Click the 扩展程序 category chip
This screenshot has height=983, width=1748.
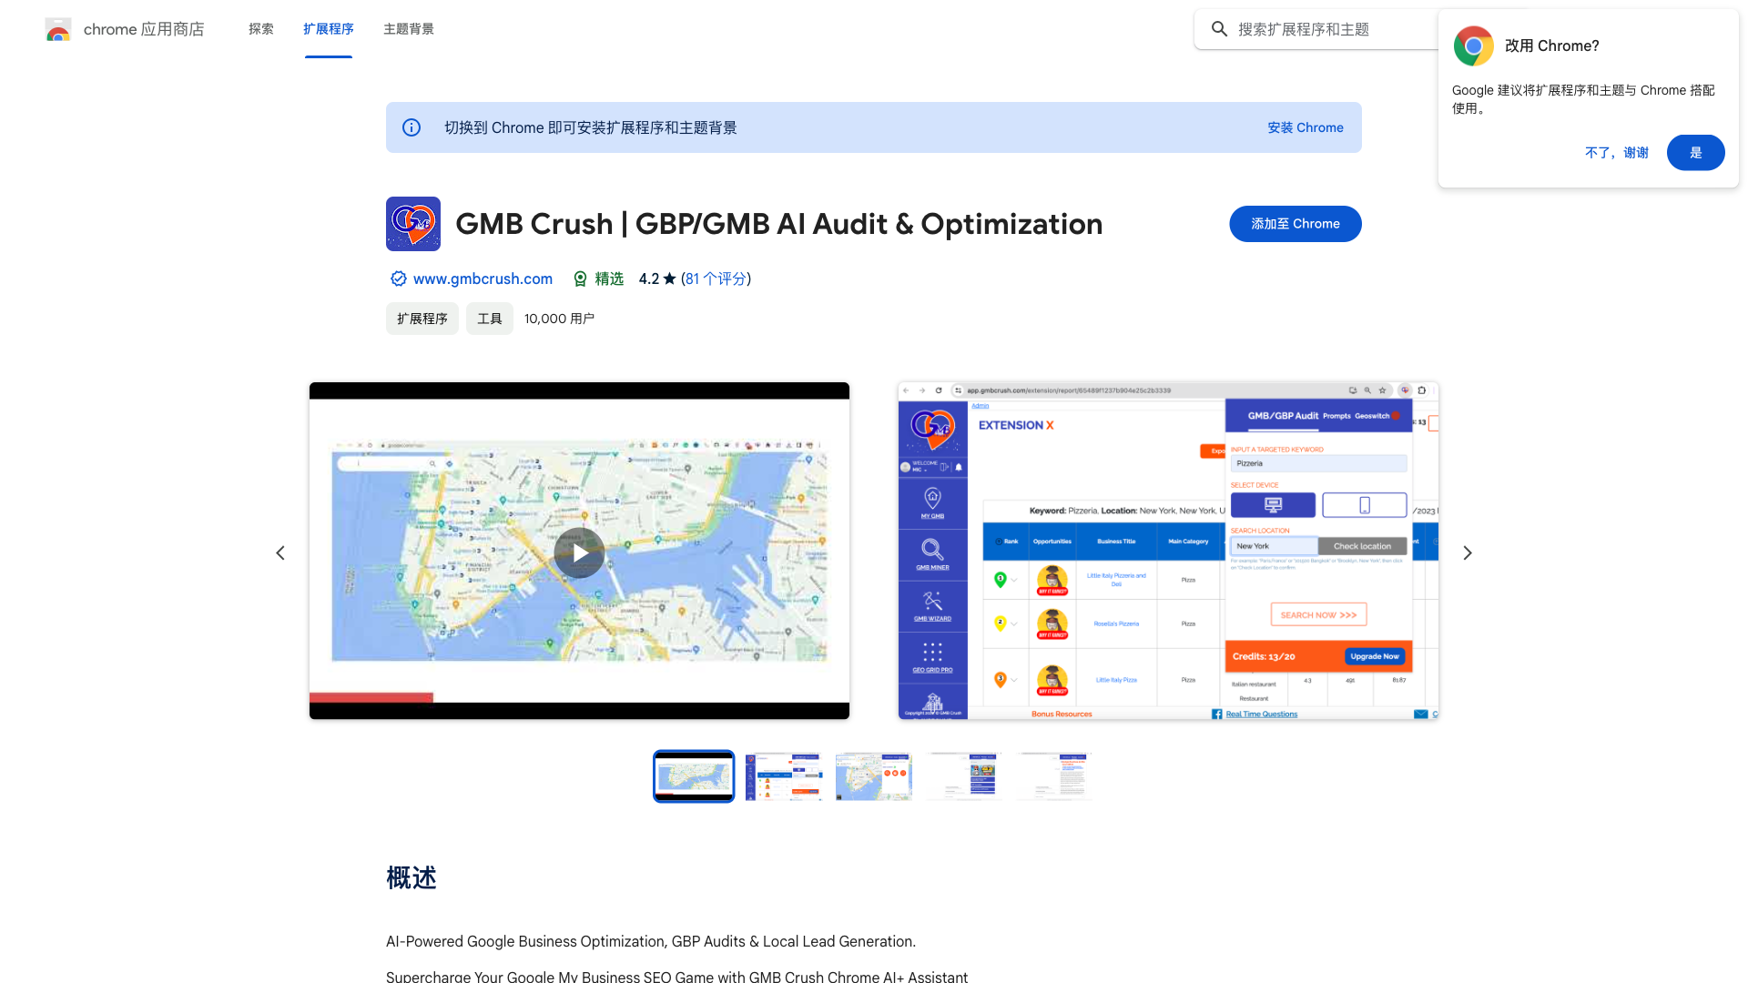pyautogui.click(x=422, y=319)
